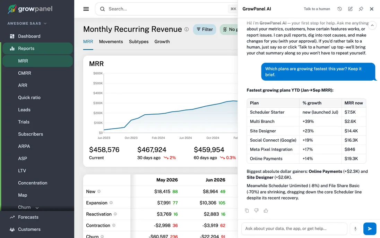Screen dimensions: 380x238
Task: Focus the Search input field
Action: (x=167, y=9)
